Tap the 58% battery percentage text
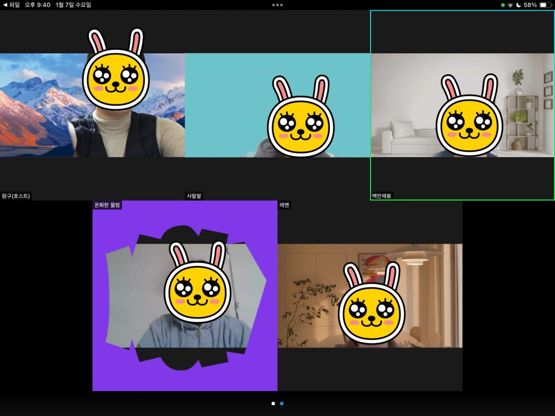The height and width of the screenshot is (416, 555). point(530,5)
